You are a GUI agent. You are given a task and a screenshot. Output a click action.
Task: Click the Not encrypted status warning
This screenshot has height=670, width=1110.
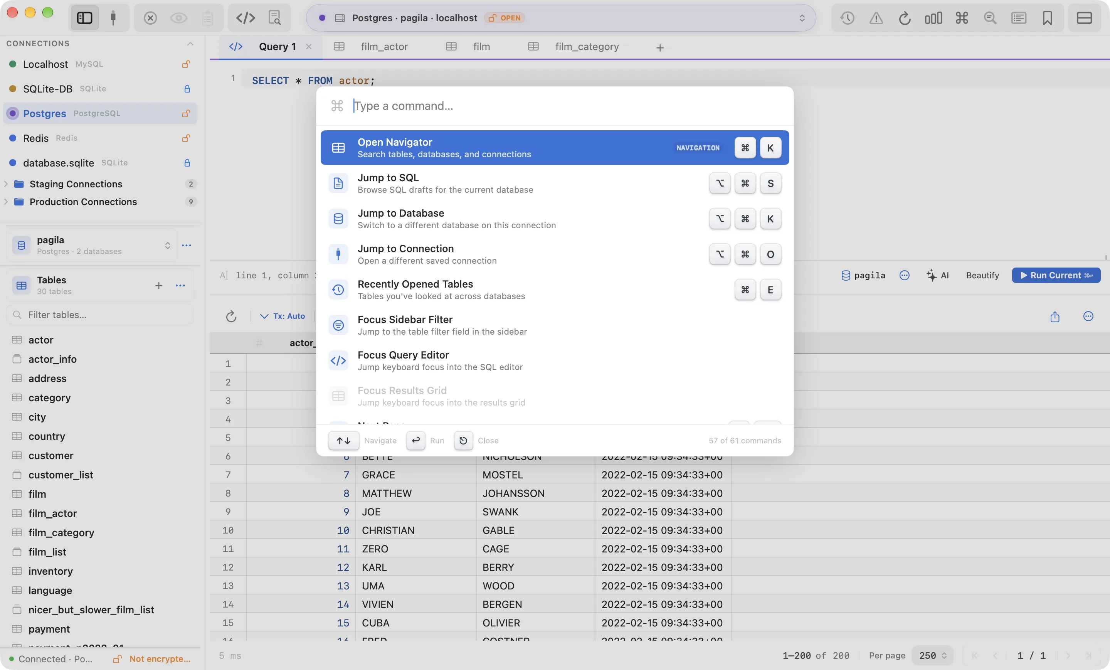152,659
